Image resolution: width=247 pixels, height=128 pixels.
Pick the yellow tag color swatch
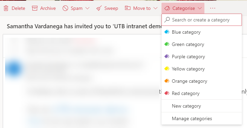point(167,69)
